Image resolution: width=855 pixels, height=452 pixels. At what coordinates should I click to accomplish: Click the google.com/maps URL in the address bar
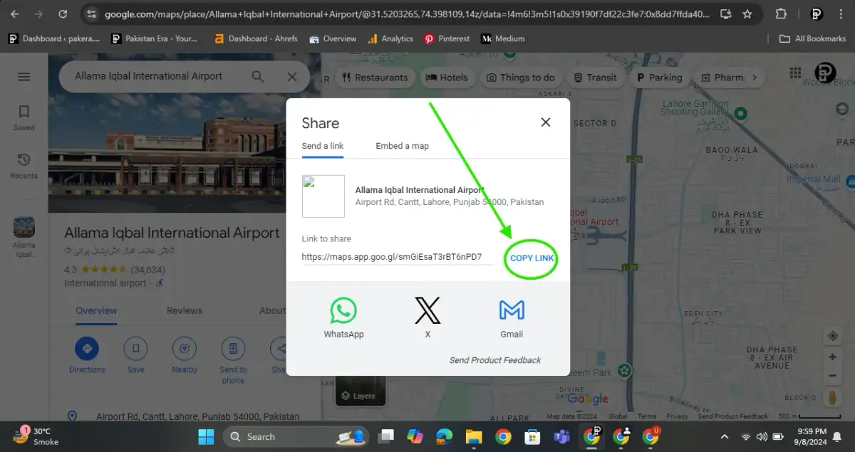tap(406, 14)
